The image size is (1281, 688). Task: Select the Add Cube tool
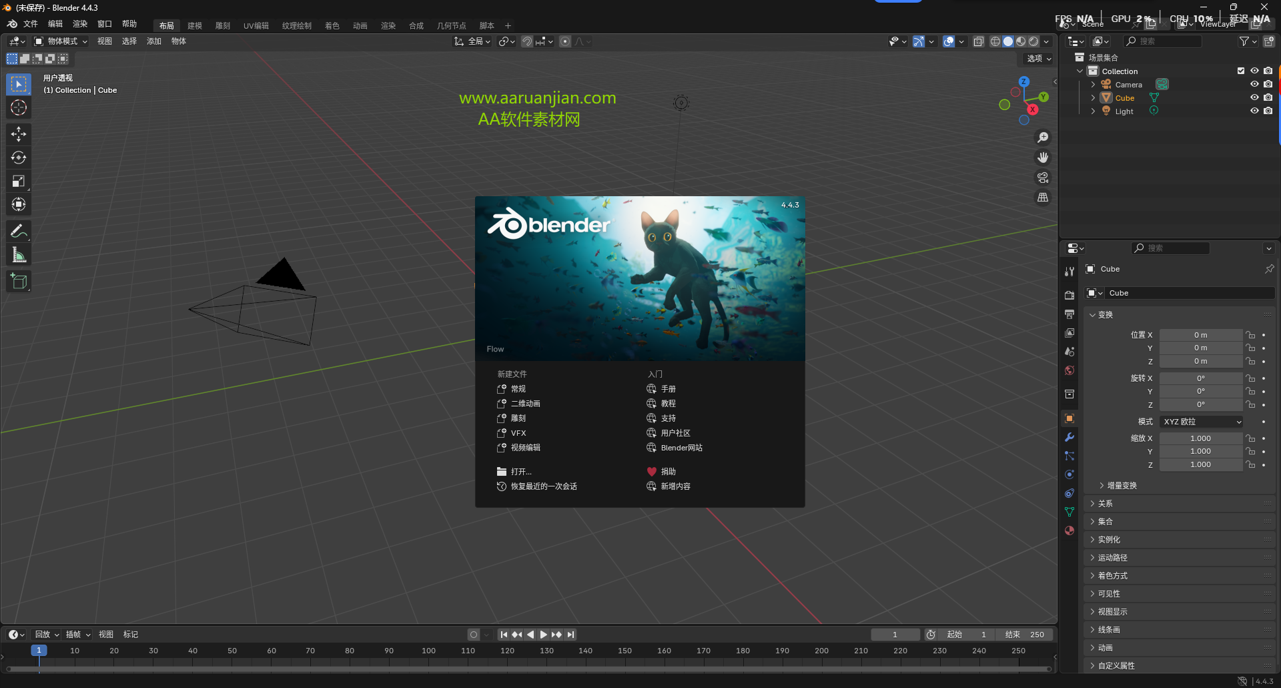[x=18, y=281]
